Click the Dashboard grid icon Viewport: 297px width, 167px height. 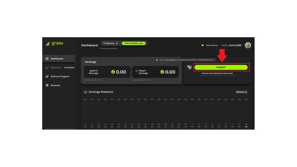(x=47, y=58)
